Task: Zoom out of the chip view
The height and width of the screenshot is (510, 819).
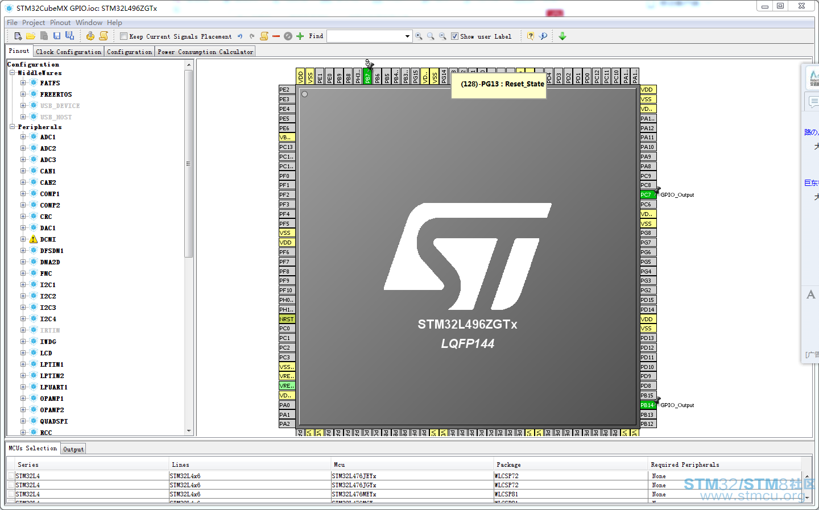Action: (x=442, y=36)
